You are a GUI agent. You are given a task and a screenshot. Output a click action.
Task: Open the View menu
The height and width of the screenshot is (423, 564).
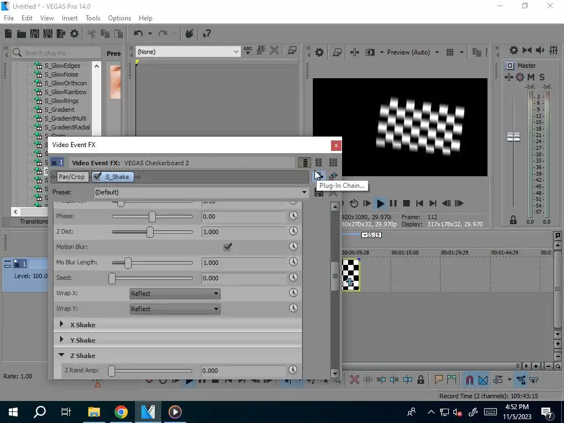pos(47,18)
